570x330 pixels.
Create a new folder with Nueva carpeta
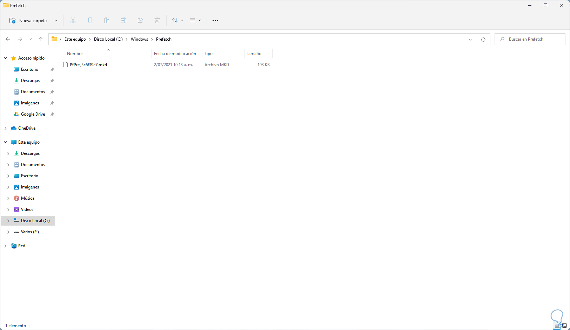[x=28, y=21]
